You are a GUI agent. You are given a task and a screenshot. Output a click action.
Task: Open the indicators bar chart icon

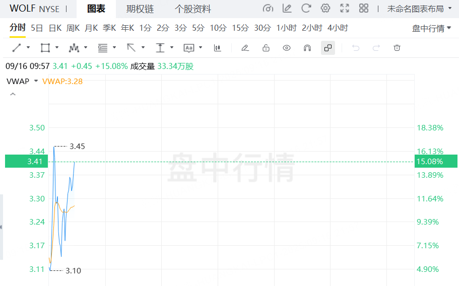[x=218, y=48]
